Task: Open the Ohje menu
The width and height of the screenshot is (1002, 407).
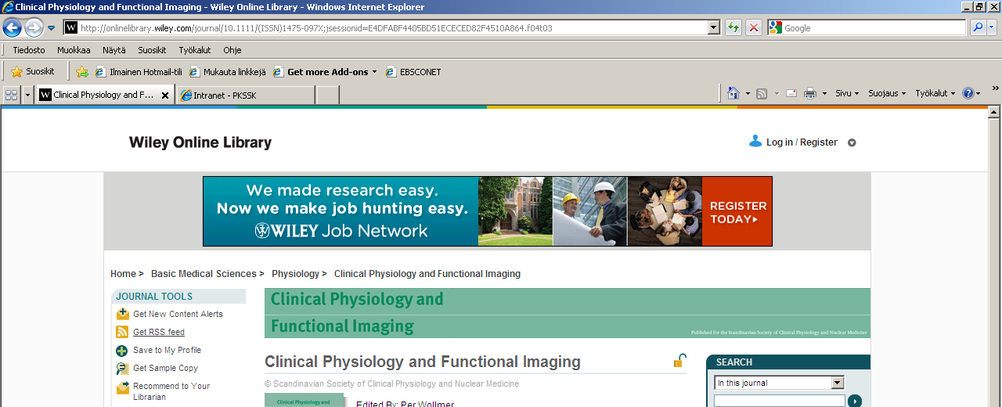Action: 232,50
